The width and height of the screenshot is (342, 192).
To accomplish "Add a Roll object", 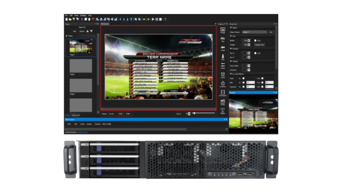I will 223,57.
